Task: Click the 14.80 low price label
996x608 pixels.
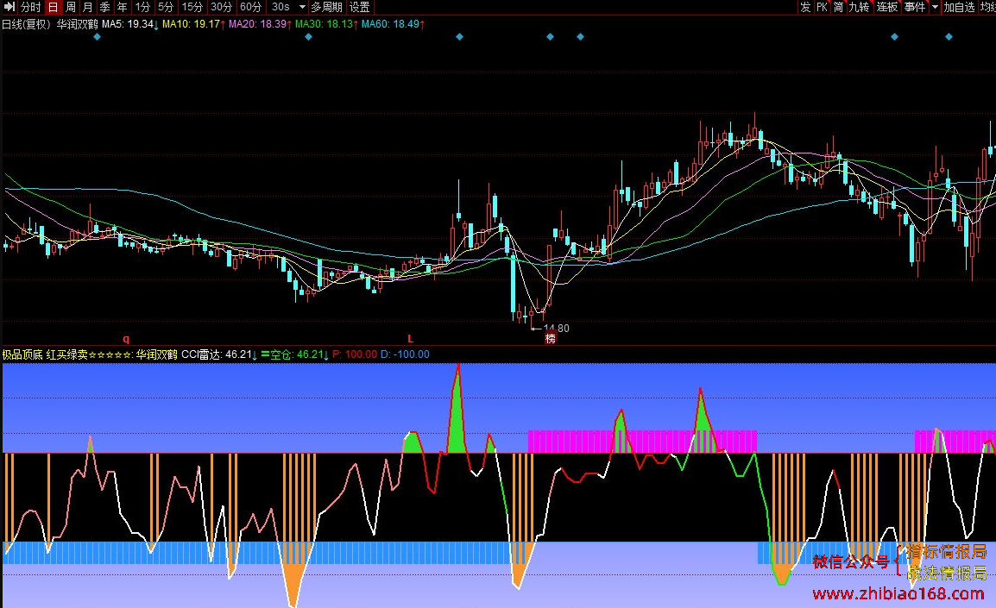Action: click(556, 328)
